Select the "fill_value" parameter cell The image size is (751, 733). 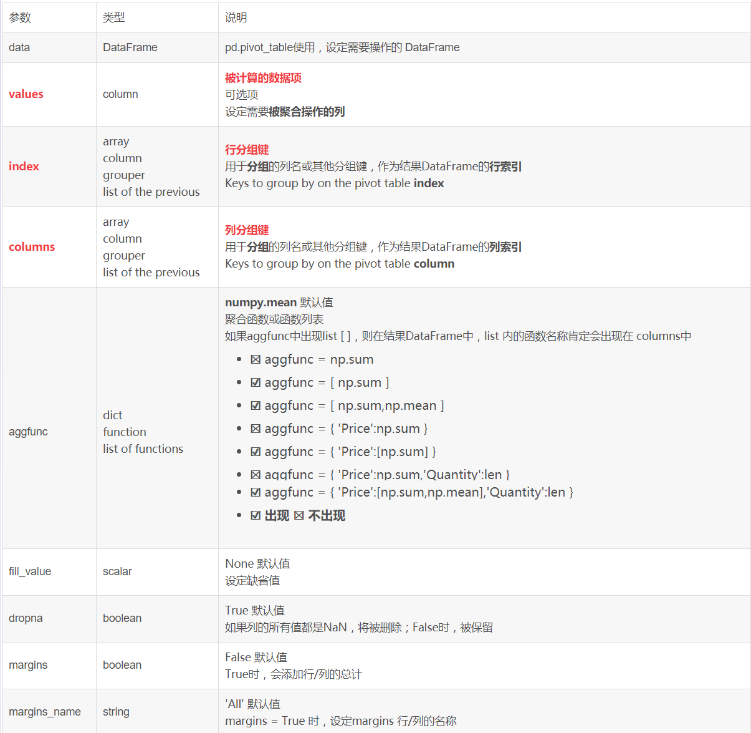[30, 571]
